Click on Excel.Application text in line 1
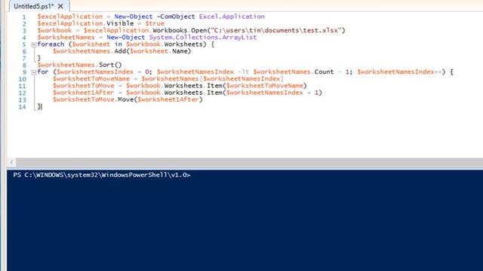The height and width of the screenshot is (271, 483). pos(232,17)
